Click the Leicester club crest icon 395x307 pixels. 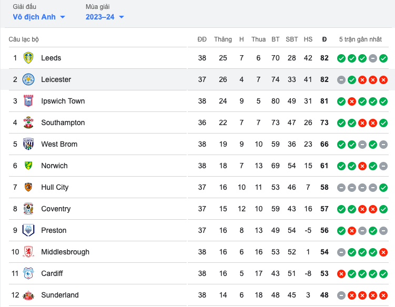click(28, 79)
